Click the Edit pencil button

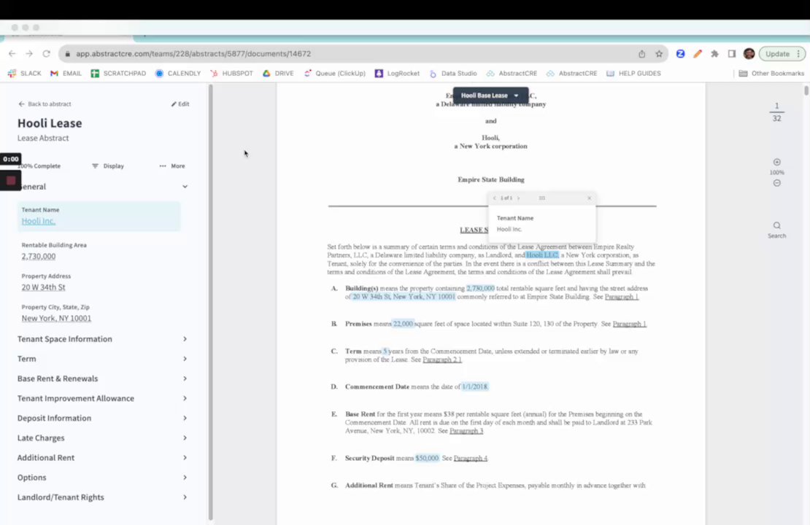[180, 104]
